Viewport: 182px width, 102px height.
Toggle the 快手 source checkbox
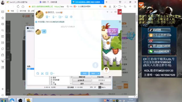coord(51,78)
